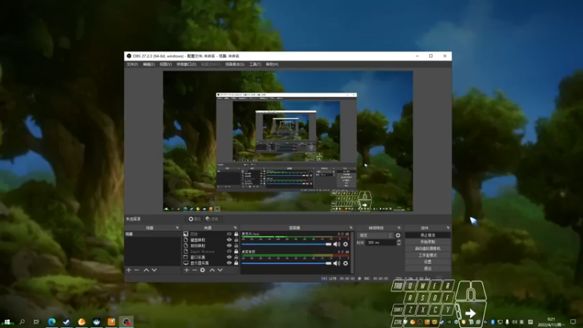Open source properties gear below Sources list
This screenshot has width=583, height=328.
(x=203, y=270)
